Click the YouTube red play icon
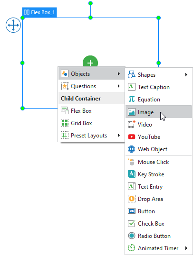The height and width of the screenshot is (255, 193). pos(132,137)
